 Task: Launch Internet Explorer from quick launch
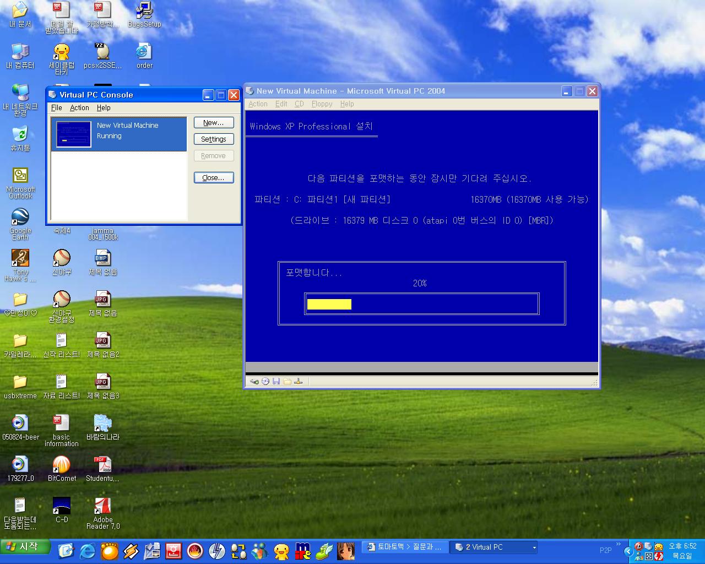tap(88, 551)
